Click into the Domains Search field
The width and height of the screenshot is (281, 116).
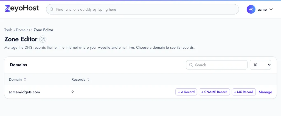pos(217,65)
